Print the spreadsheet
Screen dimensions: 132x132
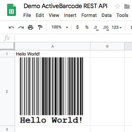30,27
